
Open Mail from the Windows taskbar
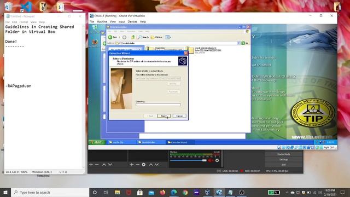[151, 192]
